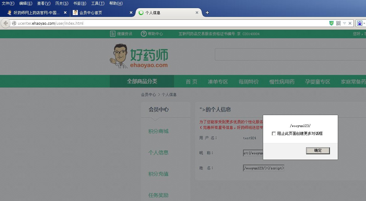Open the 帮助中心 link

[155, 34]
